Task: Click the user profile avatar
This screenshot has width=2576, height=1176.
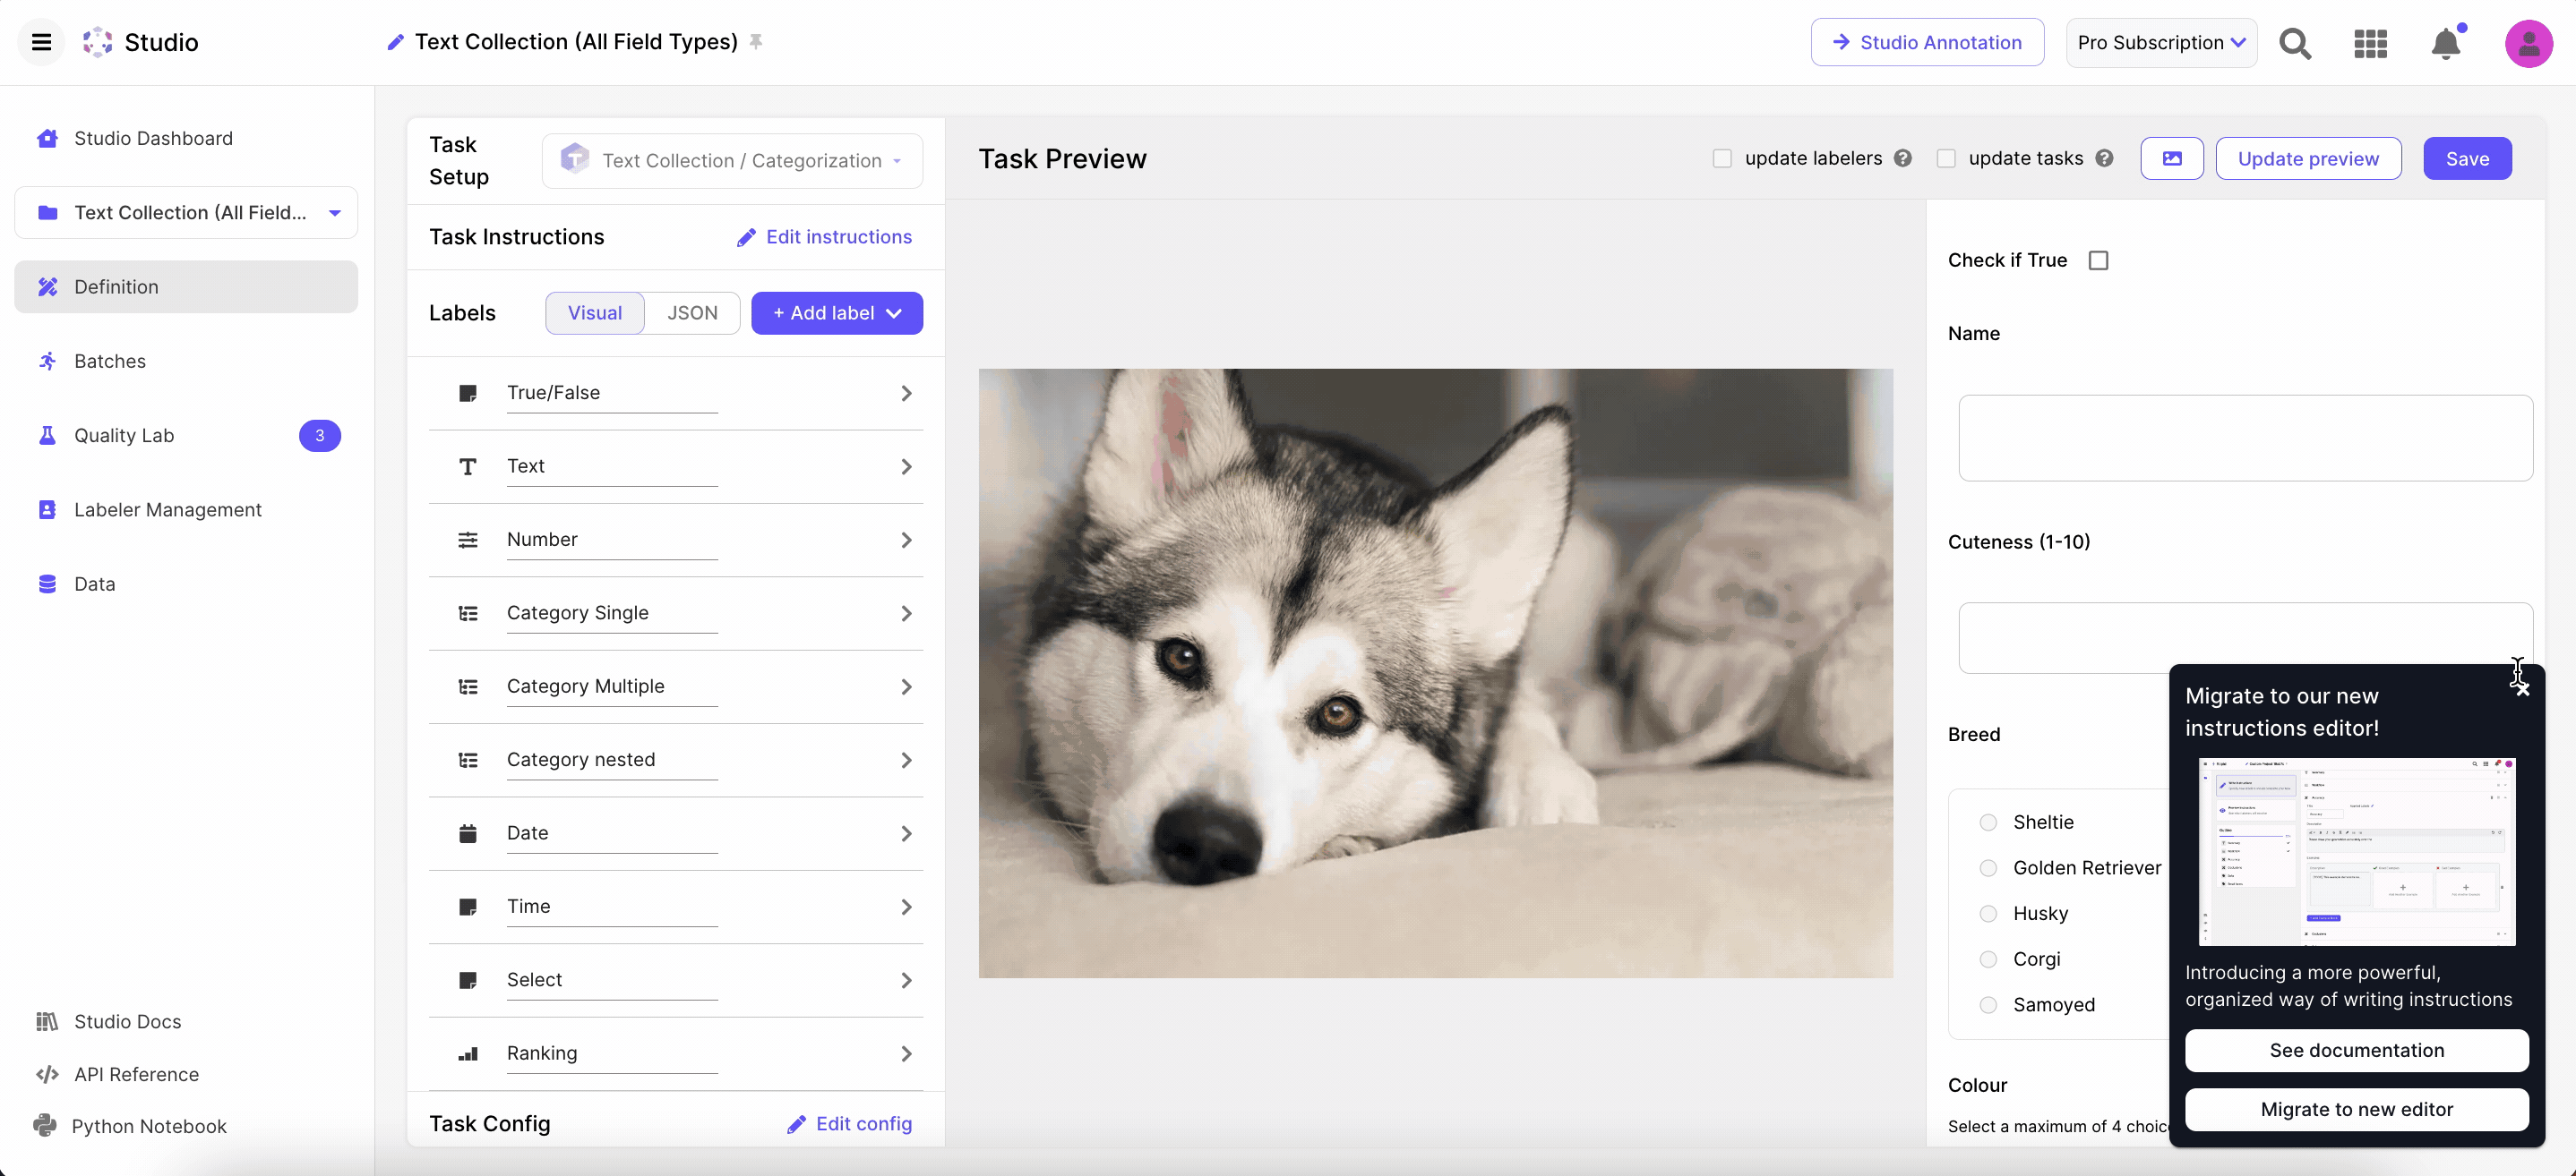Action: [2528, 43]
